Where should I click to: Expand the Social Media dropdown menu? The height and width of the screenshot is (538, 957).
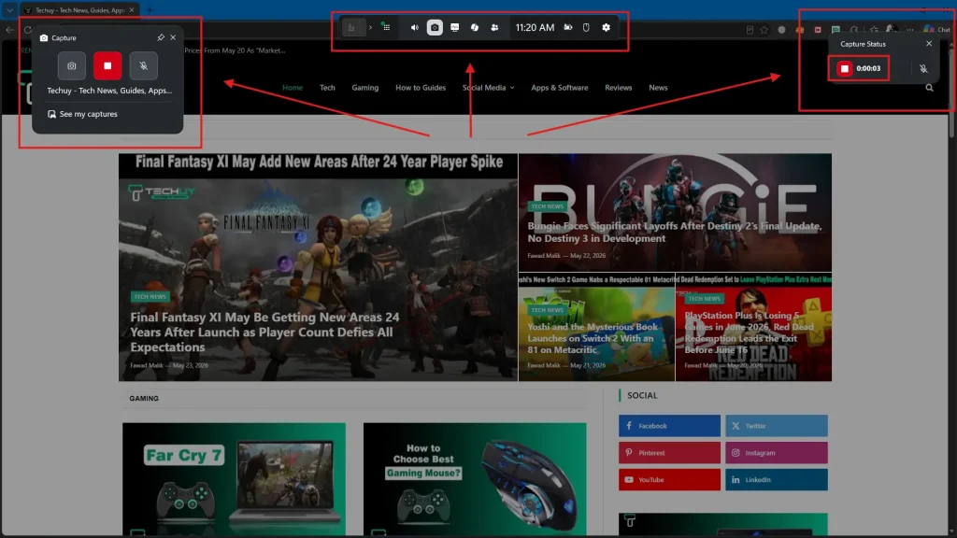coord(488,87)
